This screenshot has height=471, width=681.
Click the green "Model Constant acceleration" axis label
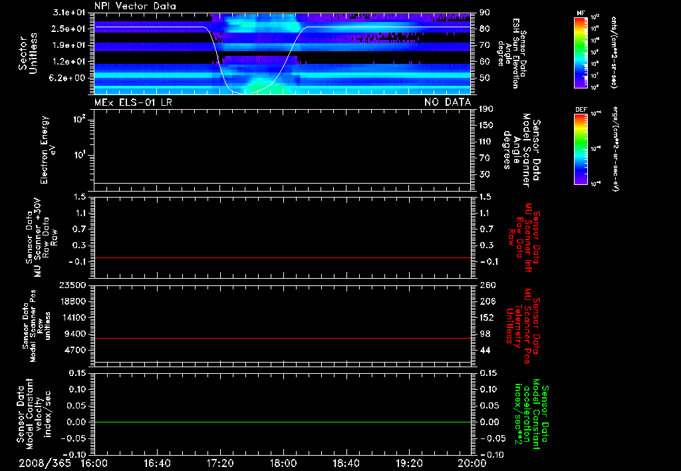[x=531, y=414]
